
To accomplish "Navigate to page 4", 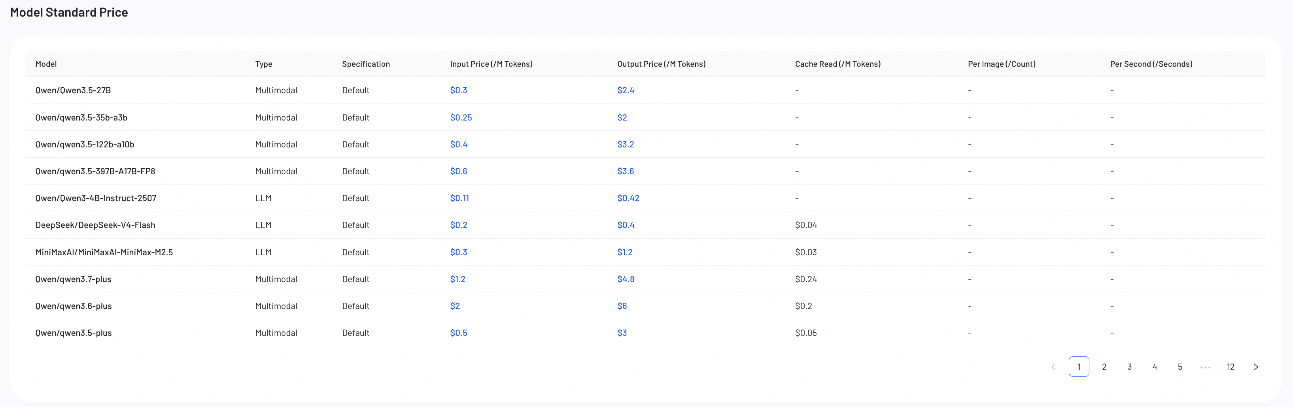I will (1155, 367).
